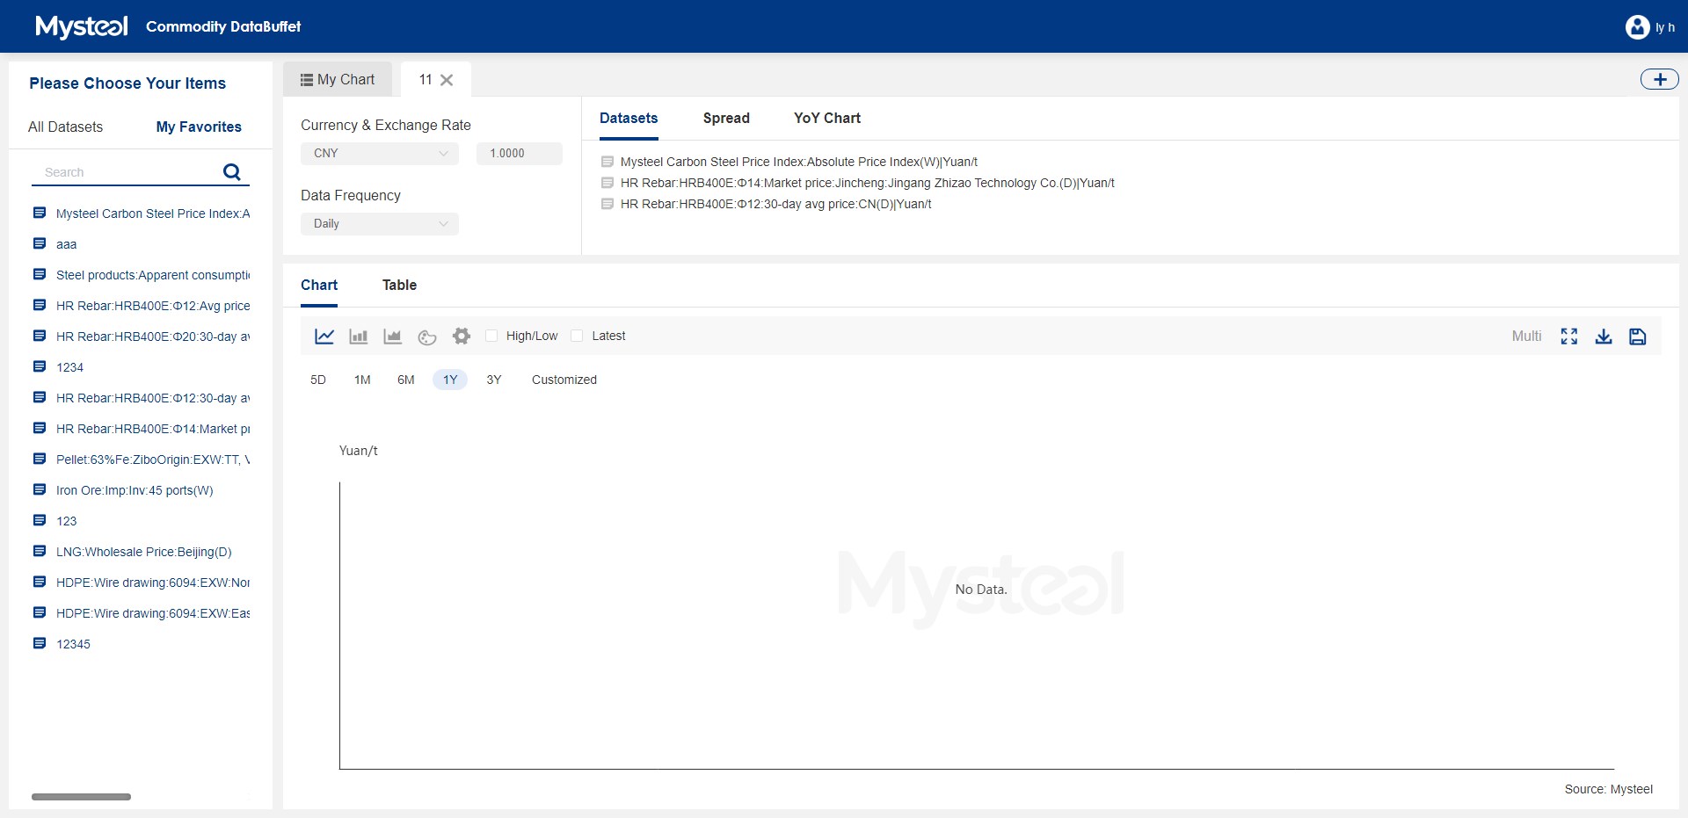Select the 1M time range
Image resolution: width=1688 pixels, height=818 pixels.
pos(362,380)
